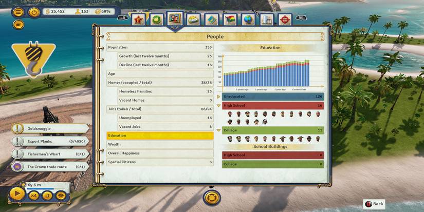
Task: Open the hamburger main menu button
Action: tap(19, 12)
